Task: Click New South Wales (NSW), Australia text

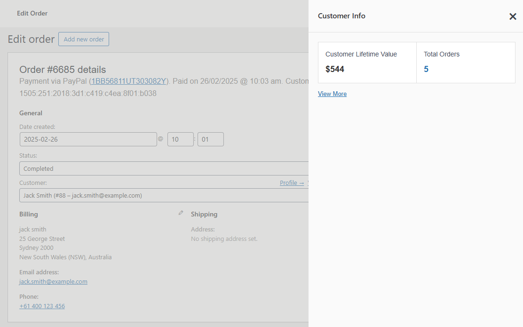Action: tap(65, 257)
